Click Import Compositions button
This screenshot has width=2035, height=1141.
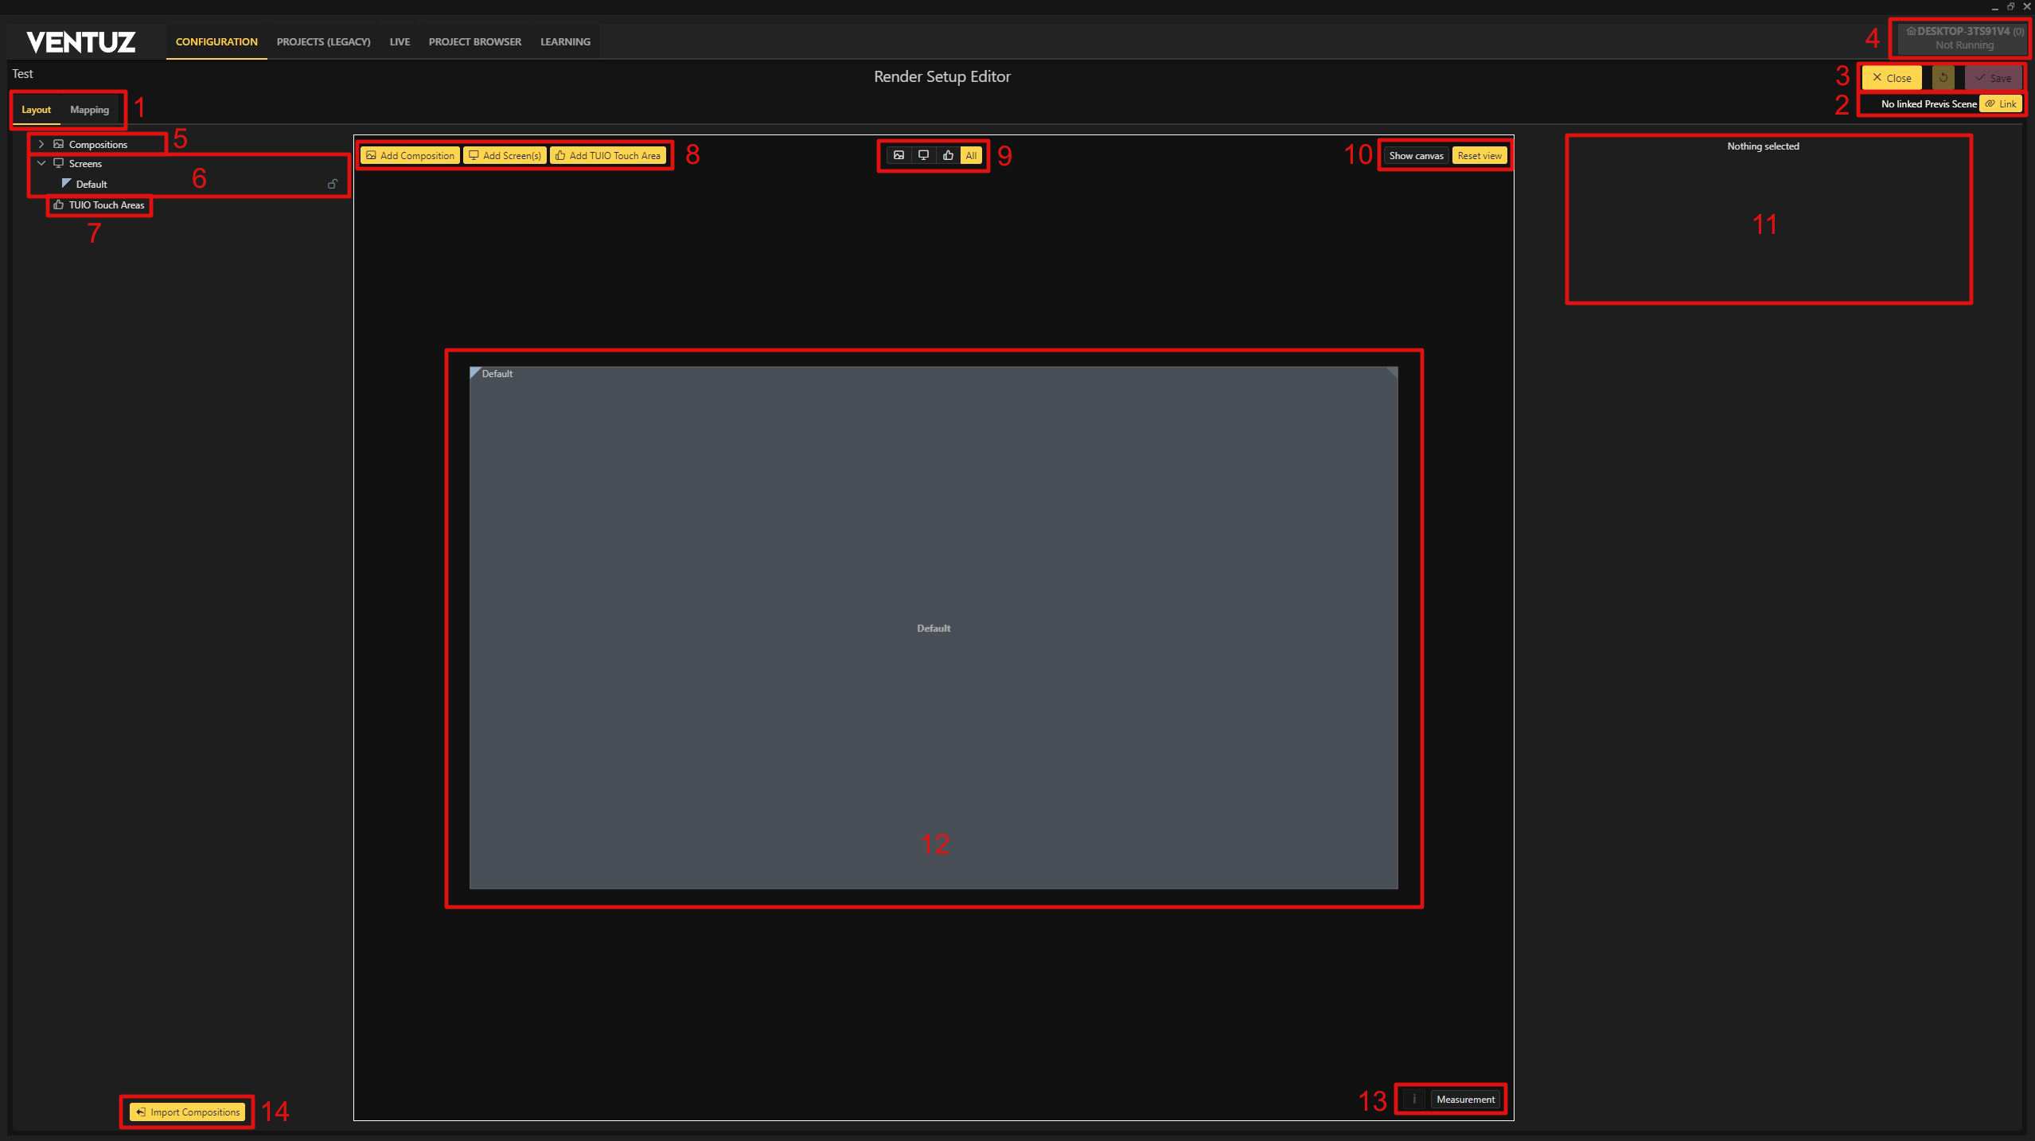point(188,1112)
